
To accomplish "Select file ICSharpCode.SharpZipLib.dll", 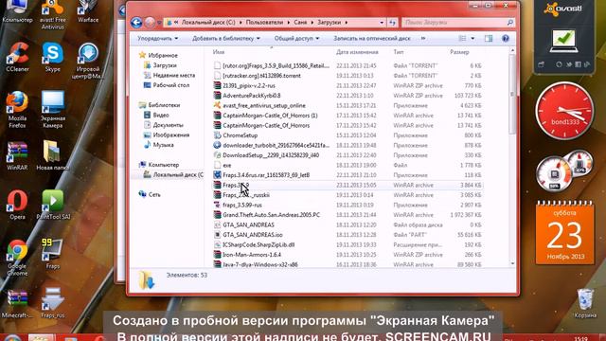I will pyautogui.click(x=258, y=244).
